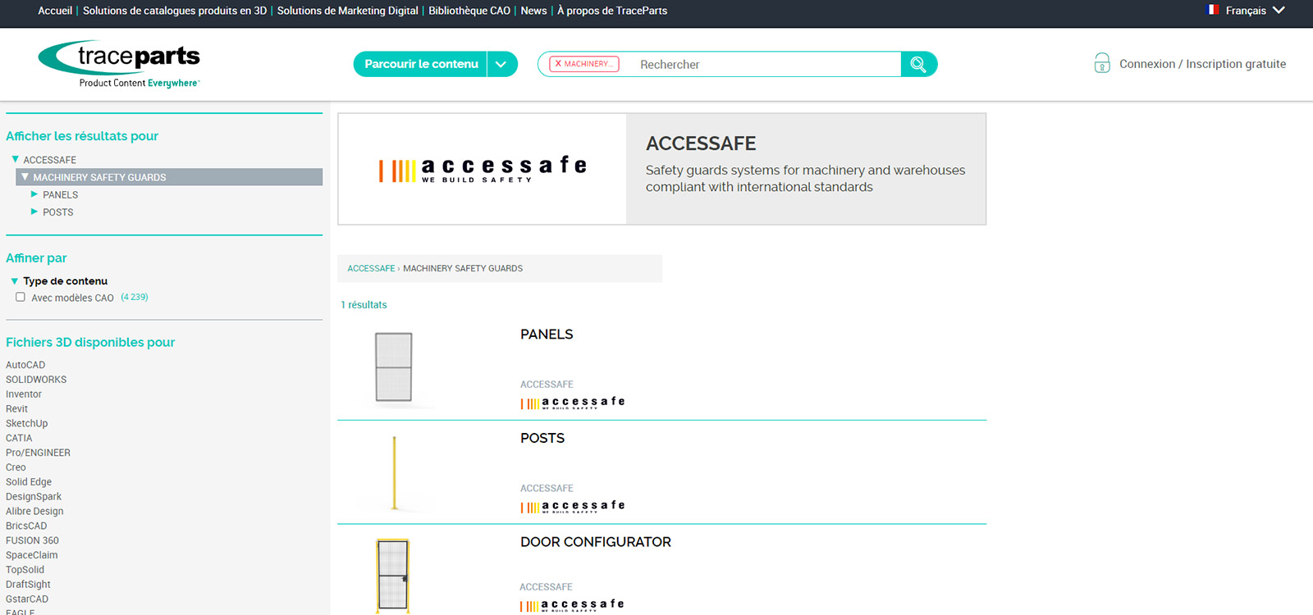Screen dimensions: 1313x615
Task: Click the Pro/ENGINEER format entry
Action: (x=38, y=453)
